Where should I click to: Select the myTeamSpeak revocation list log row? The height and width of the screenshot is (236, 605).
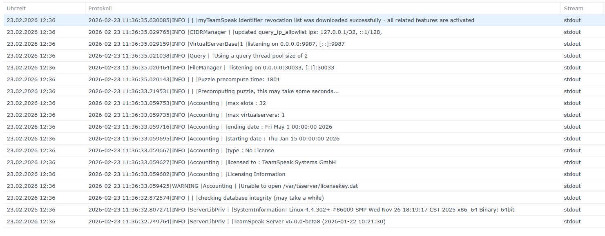[x=281, y=20]
